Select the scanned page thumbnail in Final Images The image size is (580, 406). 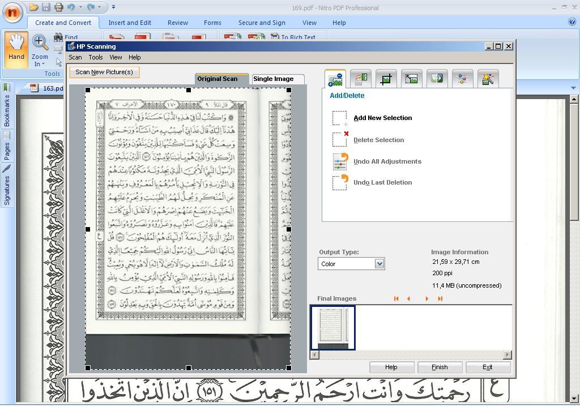tap(333, 328)
